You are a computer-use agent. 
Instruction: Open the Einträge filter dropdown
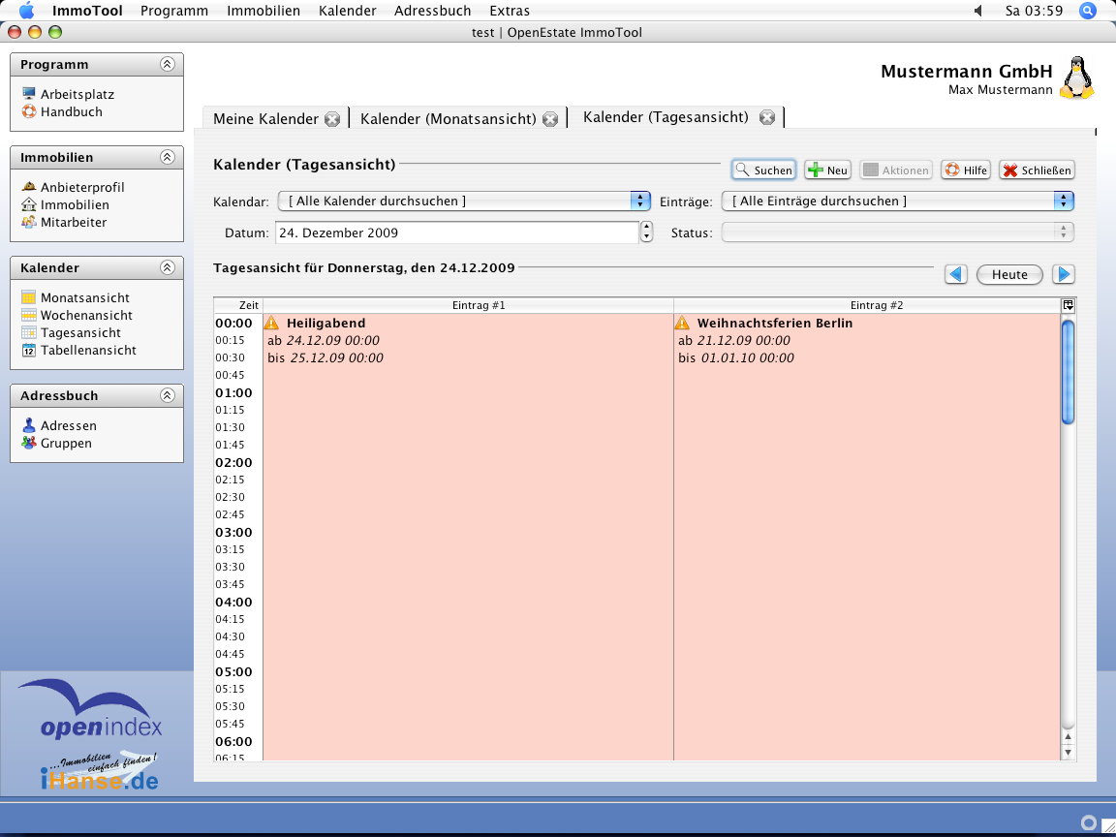point(897,201)
